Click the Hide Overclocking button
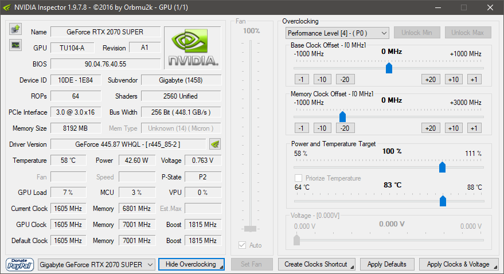 tap(192, 264)
